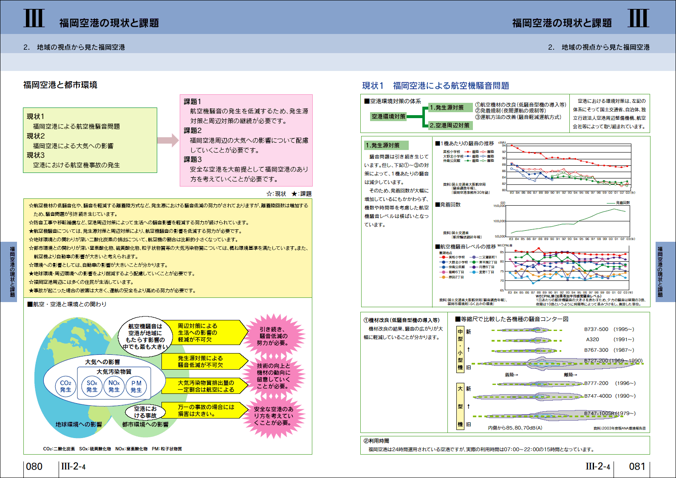Click the chart title "■航空機騒音レベルの推移"
This screenshot has width=676, height=478.
[x=465, y=246]
